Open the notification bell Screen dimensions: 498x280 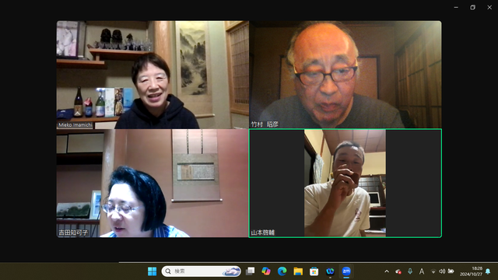point(488,271)
